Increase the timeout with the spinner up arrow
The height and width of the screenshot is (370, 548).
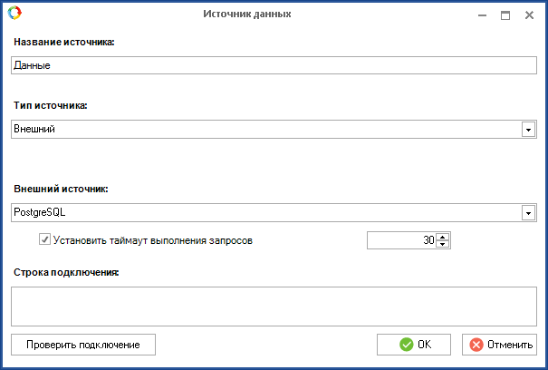pos(442,237)
